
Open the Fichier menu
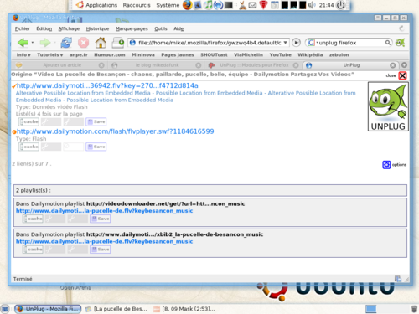pyautogui.click(x=23, y=28)
